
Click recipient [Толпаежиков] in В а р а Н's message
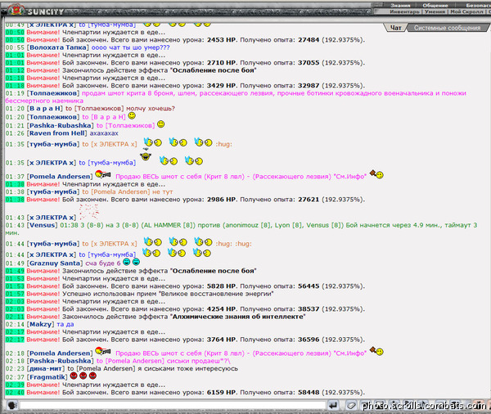pyautogui.click(x=99, y=109)
